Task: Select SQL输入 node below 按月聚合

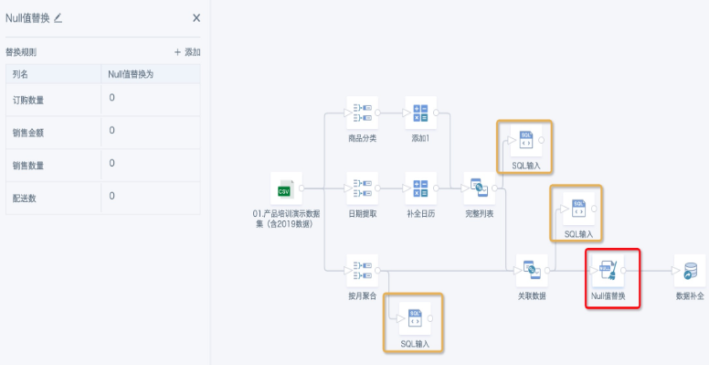Action: pyautogui.click(x=415, y=318)
